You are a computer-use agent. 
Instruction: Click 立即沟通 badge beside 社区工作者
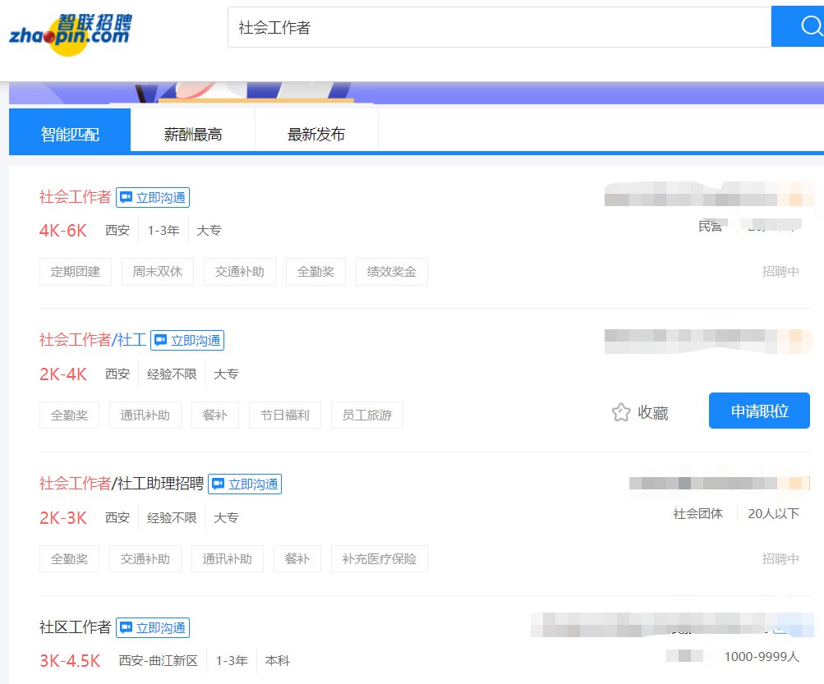[153, 627]
